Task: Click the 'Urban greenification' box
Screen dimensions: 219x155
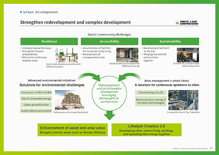Action: click(x=36, y=105)
